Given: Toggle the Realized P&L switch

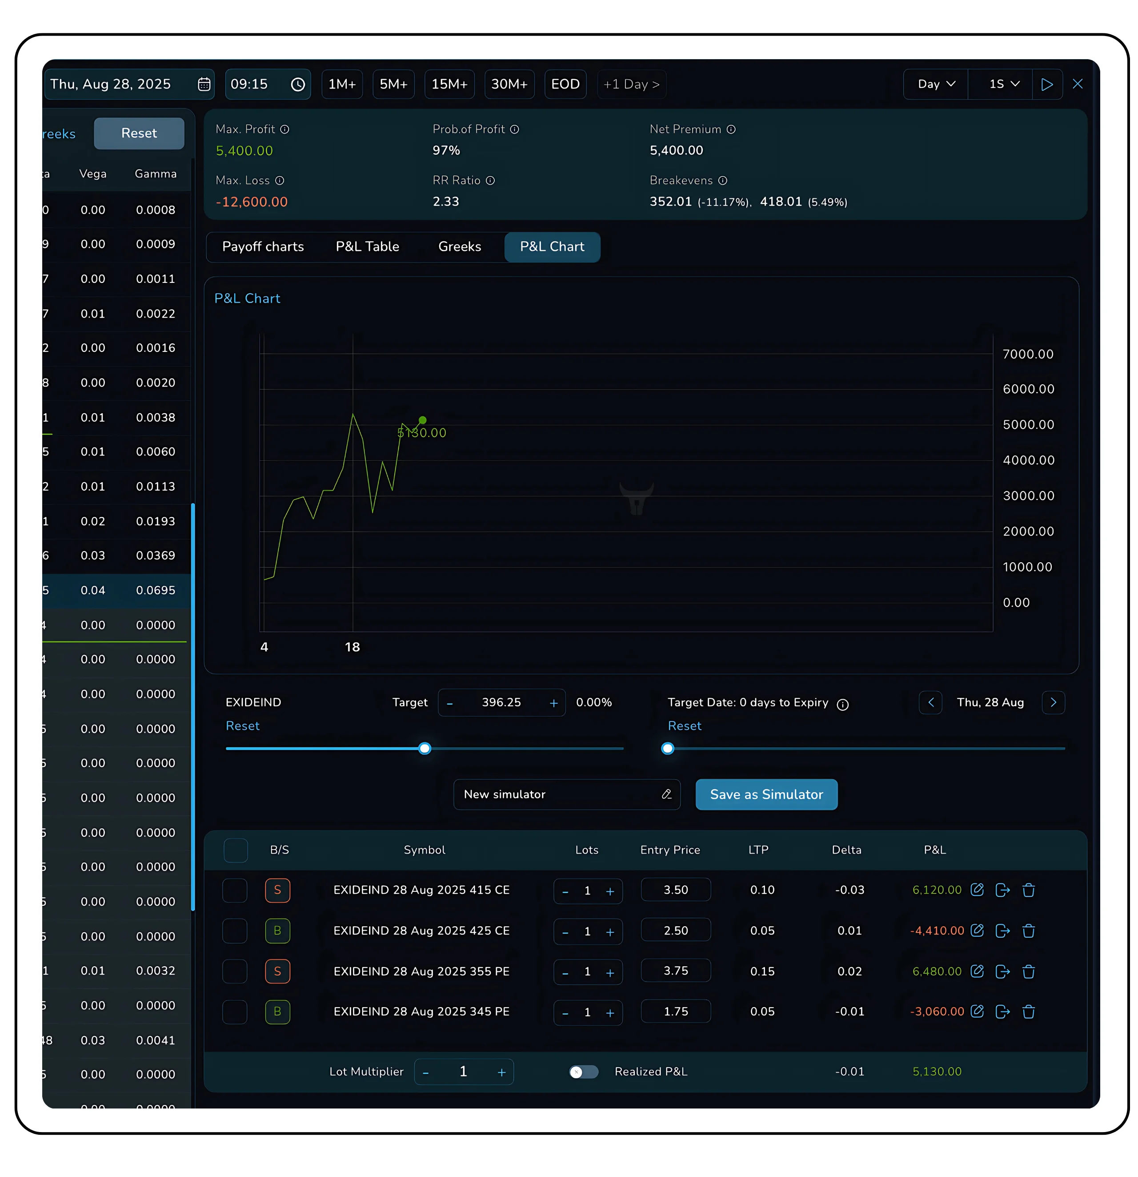Looking at the screenshot, I should pyautogui.click(x=583, y=1071).
